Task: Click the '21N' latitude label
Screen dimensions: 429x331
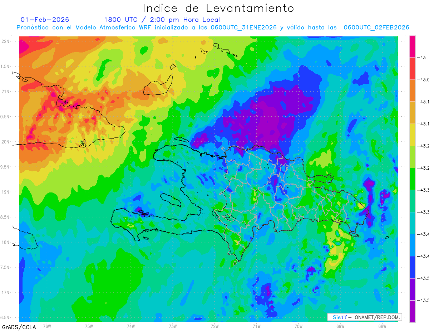Action: tap(6, 92)
